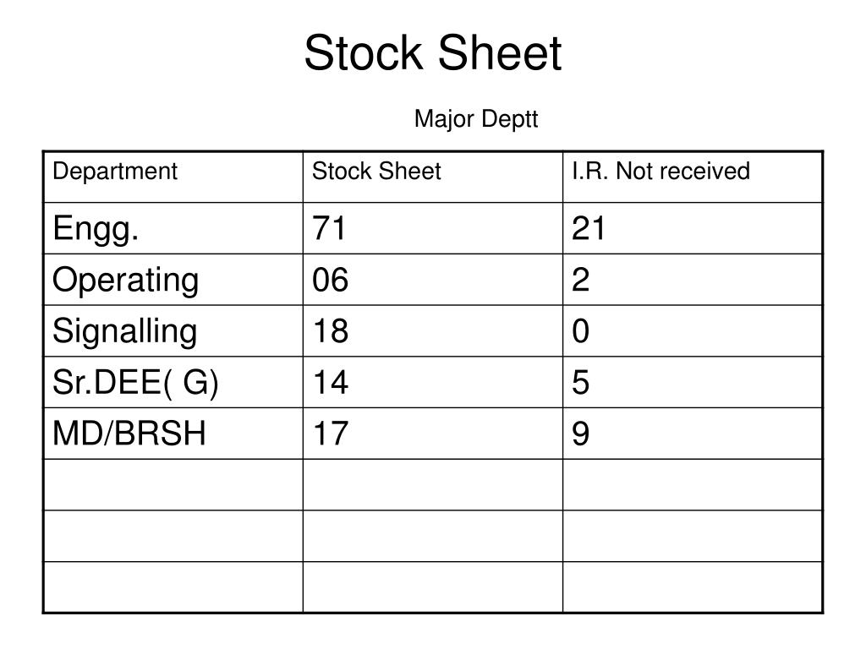866x649 pixels.
Task: Select the stock sheet value 06
Action: point(331,280)
